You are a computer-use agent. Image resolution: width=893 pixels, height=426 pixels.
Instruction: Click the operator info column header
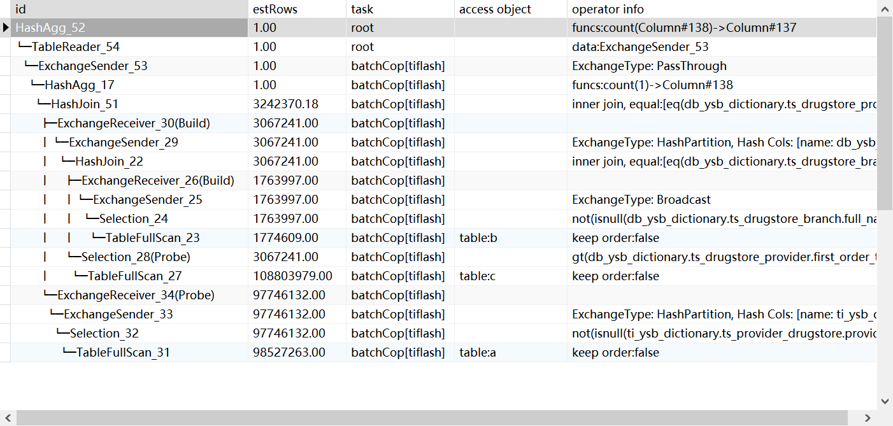[720, 9]
